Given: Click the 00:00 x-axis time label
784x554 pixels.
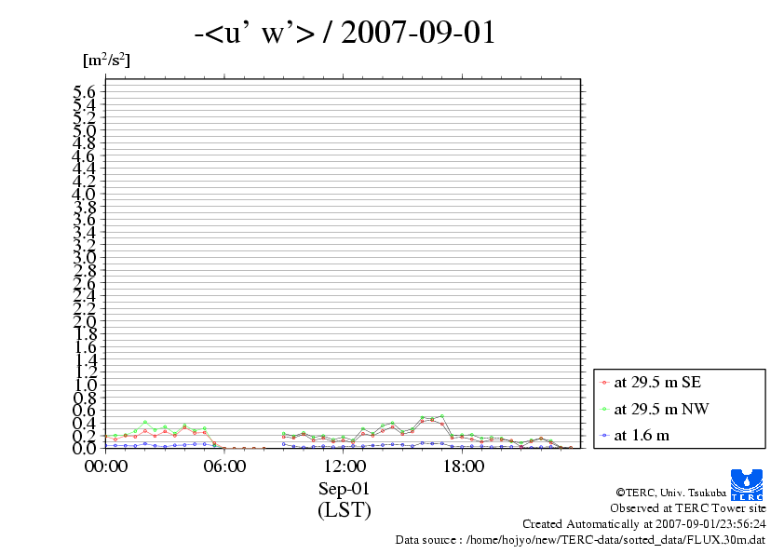Looking at the screenshot, I should tap(105, 466).
